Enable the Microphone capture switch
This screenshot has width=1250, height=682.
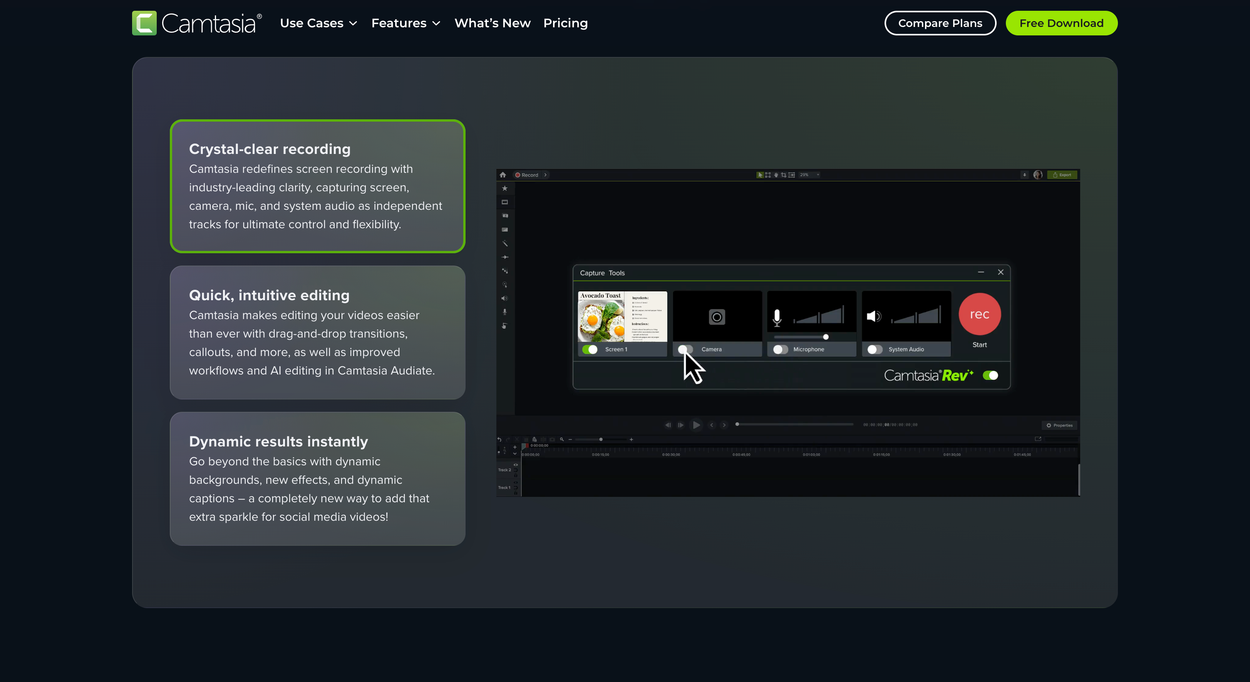click(x=781, y=349)
